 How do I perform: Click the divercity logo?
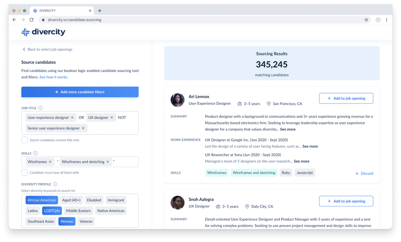[43, 32]
